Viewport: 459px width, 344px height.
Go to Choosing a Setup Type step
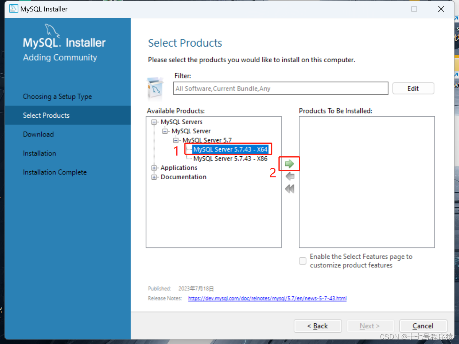pos(57,97)
